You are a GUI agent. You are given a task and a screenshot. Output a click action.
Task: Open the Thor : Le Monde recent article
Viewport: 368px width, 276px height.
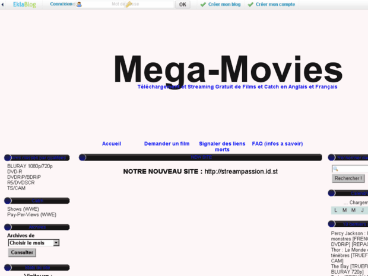click(350, 255)
